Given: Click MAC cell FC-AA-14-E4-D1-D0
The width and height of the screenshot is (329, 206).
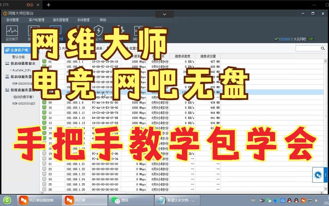Looking at the screenshot, I should pos(105,103).
